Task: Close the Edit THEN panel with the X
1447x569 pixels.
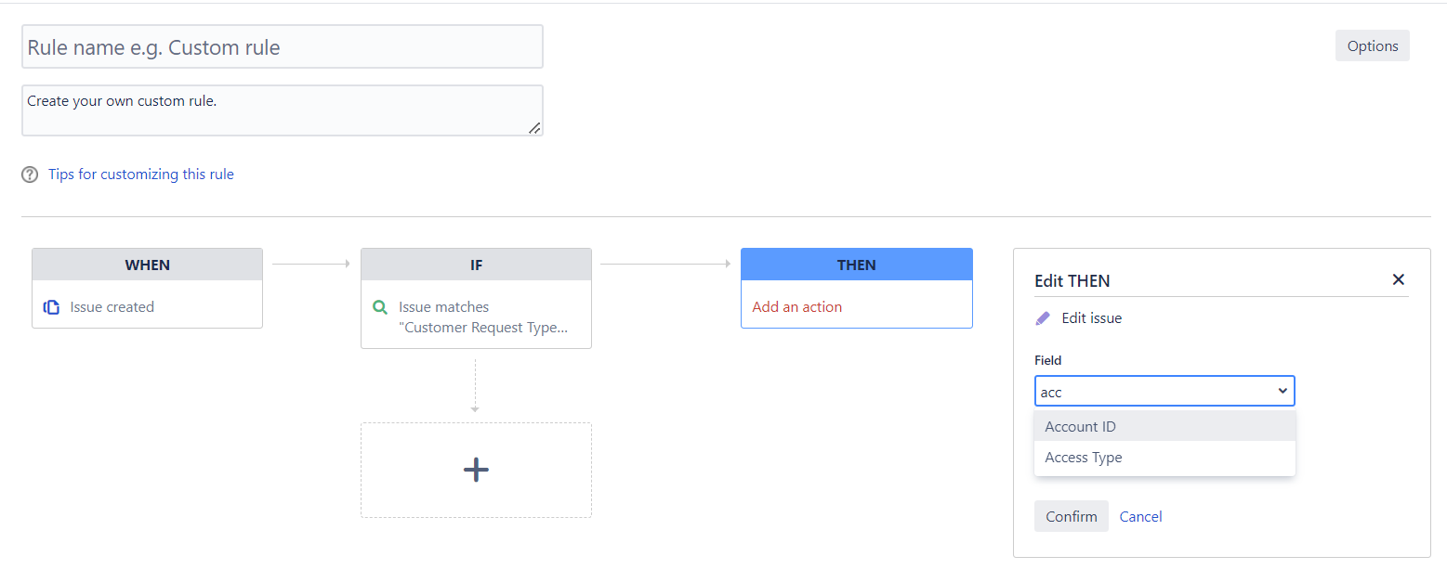Action: (1398, 279)
